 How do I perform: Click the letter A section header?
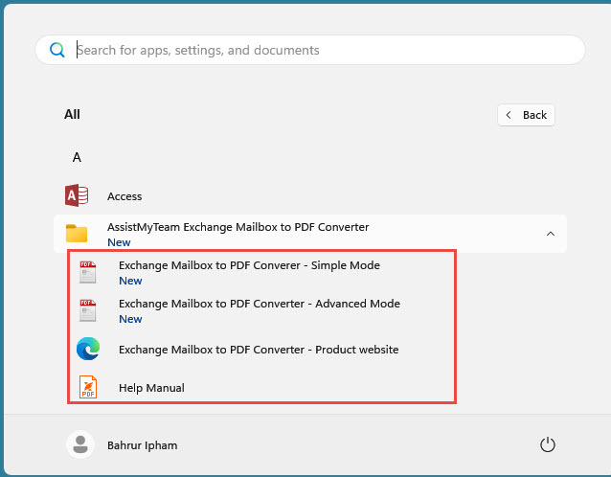(77, 157)
